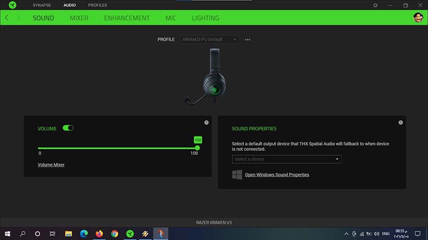The image size is (428, 240).
Task: Click the Volume panel help icon
Action: pos(206,122)
